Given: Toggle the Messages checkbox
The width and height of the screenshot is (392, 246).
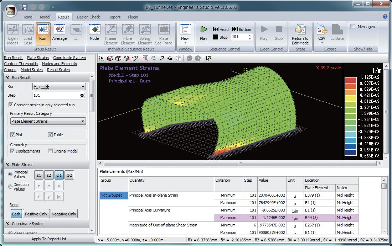Looking at the screenshot, I should click(x=353, y=27).
